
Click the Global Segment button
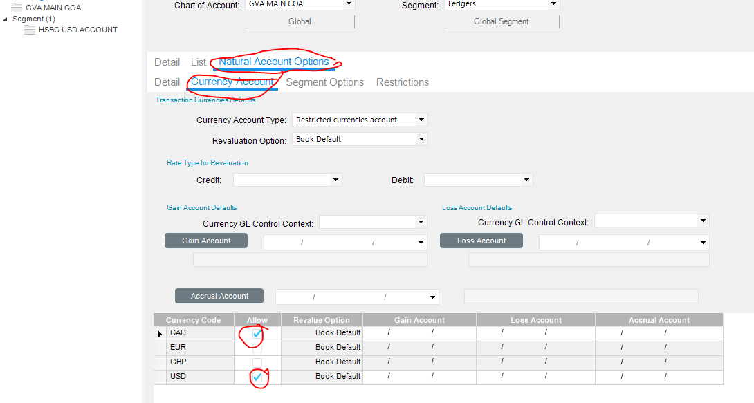(x=502, y=21)
